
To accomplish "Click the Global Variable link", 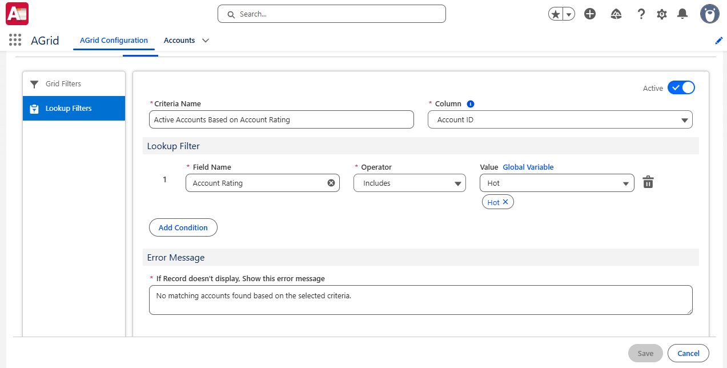I will tap(528, 167).
